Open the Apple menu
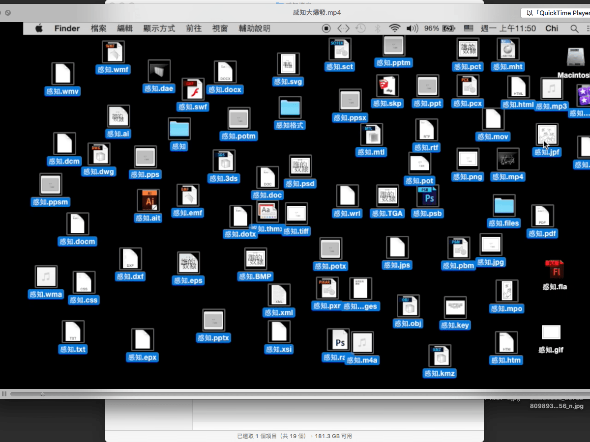The width and height of the screenshot is (590, 442). tap(39, 28)
